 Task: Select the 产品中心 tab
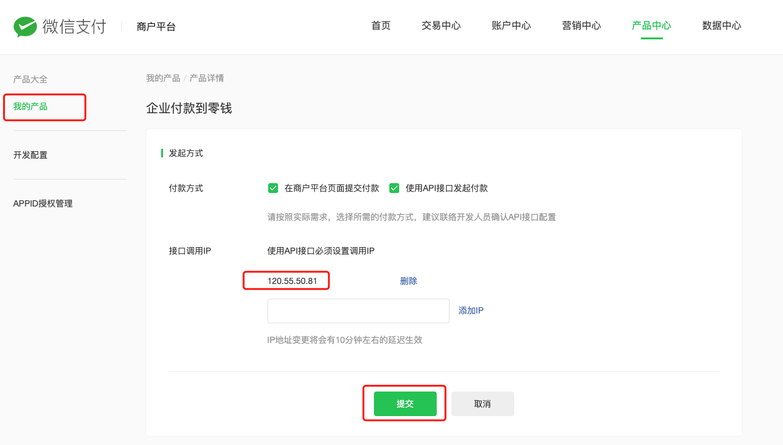coord(651,26)
